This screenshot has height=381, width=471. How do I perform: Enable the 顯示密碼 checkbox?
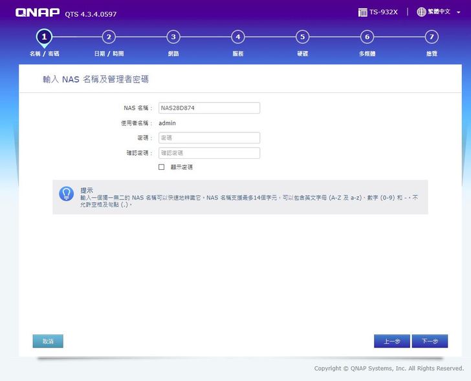(162, 167)
